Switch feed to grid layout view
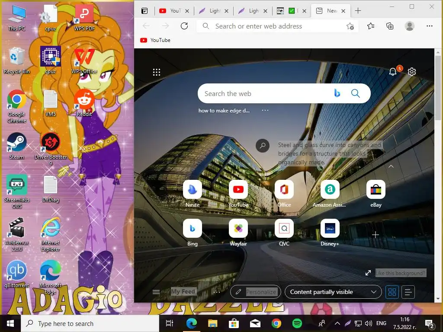443x332 pixels. pyautogui.click(x=392, y=292)
